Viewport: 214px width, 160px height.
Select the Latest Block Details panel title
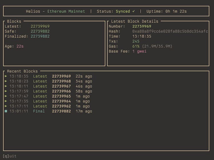(134, 21)
